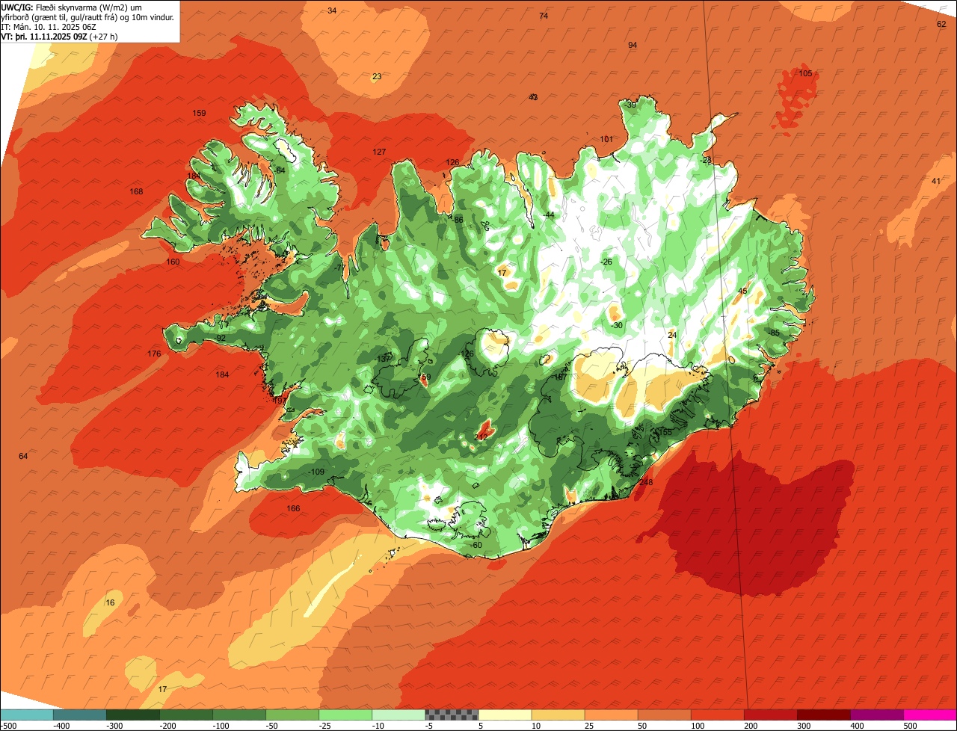The image size is (957, 731).
Task: Click the legend tick label '500'
Action: coord(909,725)
